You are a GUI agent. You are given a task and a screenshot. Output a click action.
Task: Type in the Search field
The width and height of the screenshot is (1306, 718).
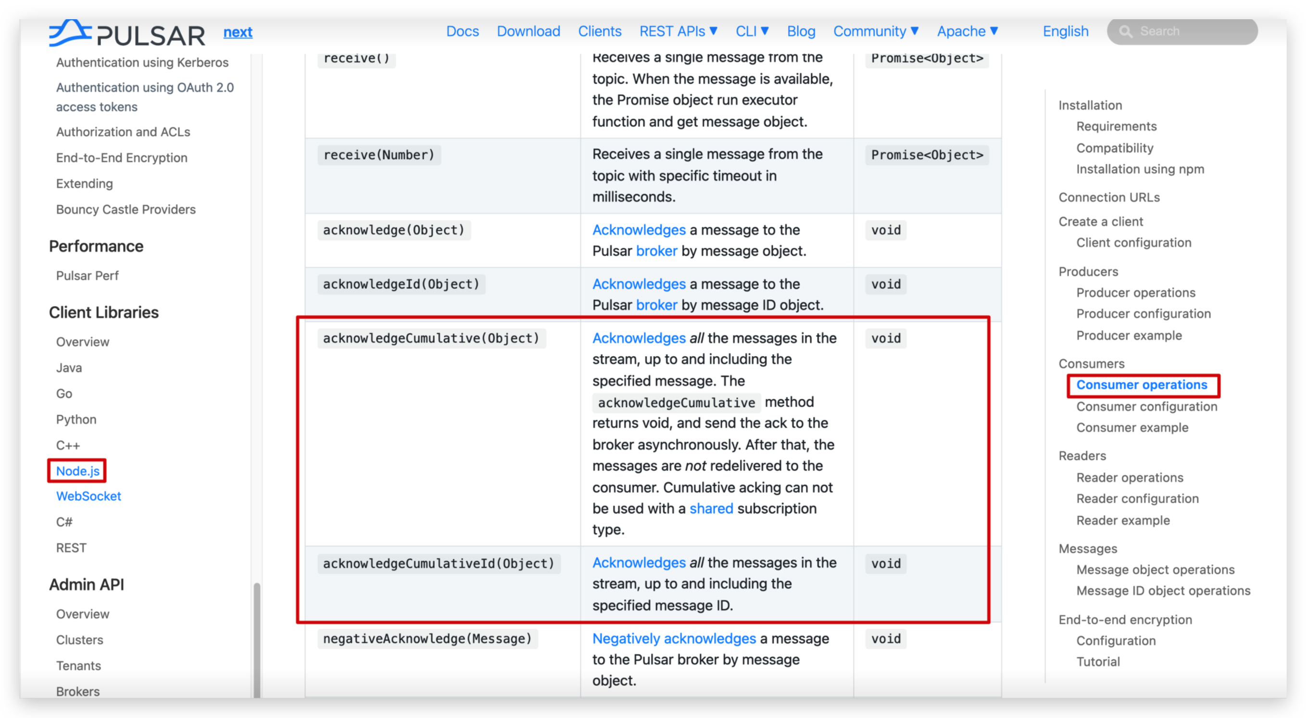point(1192,31)
